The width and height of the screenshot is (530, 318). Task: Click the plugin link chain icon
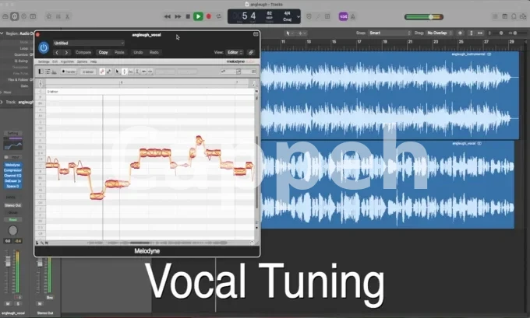click(x=250, y=52)
